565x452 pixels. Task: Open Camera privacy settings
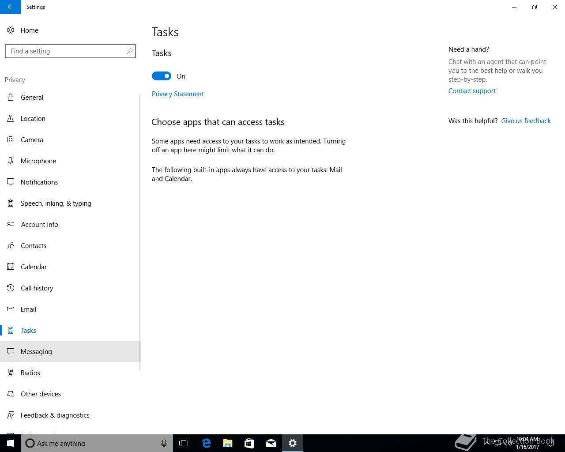(x=71, y=139)
